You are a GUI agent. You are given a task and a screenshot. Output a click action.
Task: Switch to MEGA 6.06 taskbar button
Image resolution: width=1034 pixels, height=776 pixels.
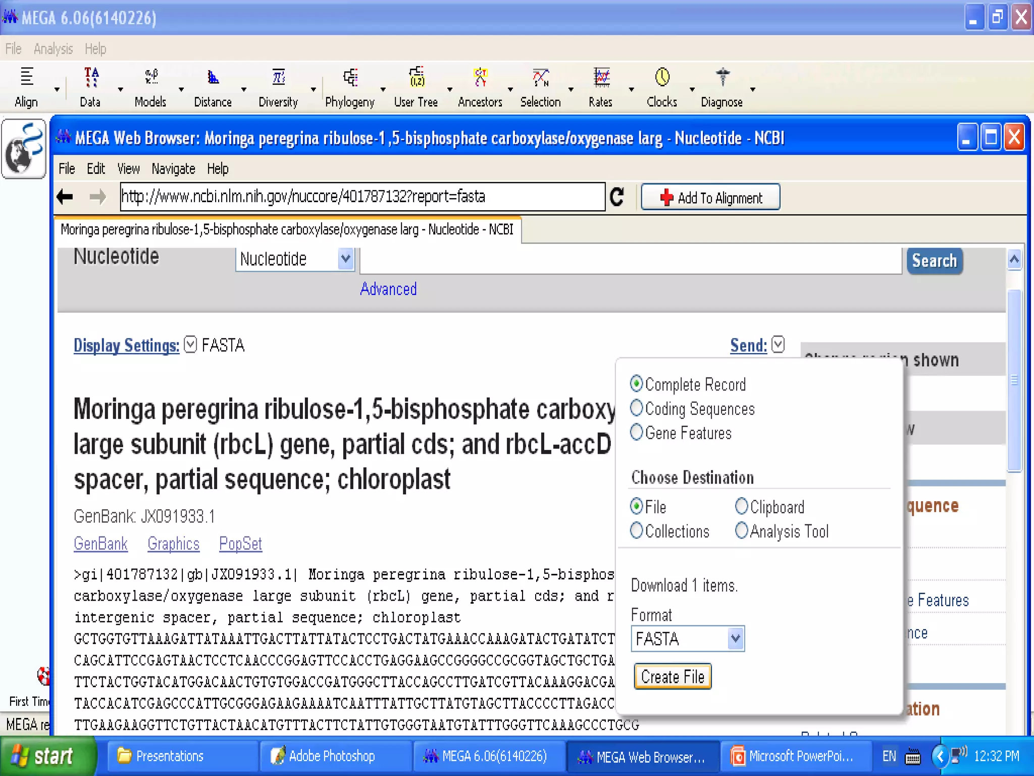point(489,756)
